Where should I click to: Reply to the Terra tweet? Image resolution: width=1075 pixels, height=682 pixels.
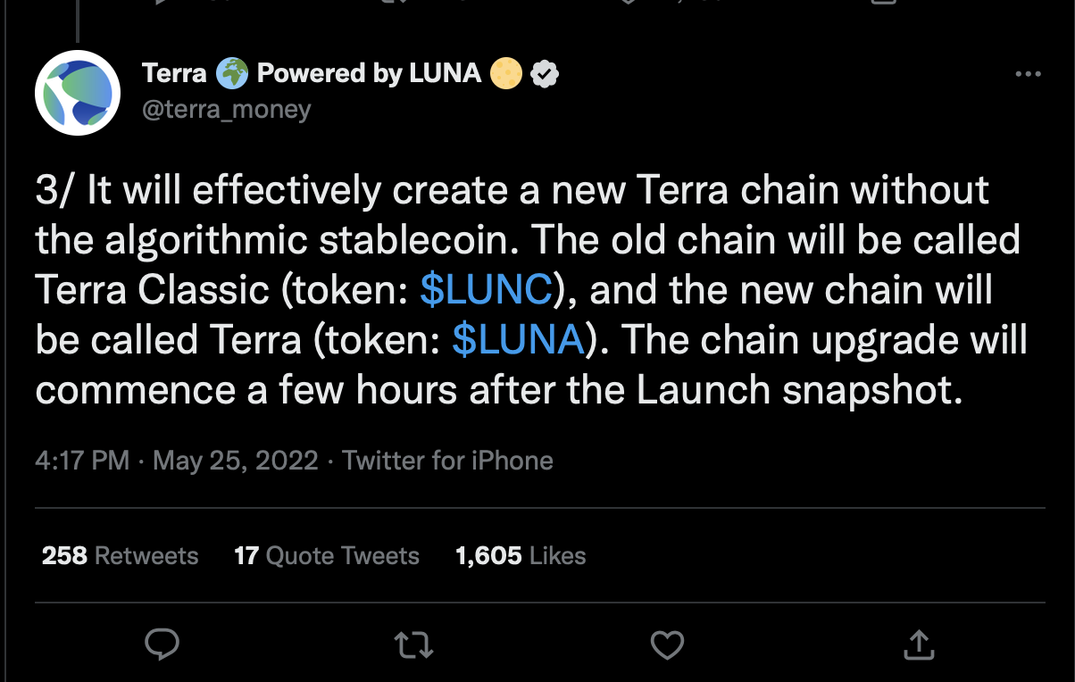pos(162,643)
